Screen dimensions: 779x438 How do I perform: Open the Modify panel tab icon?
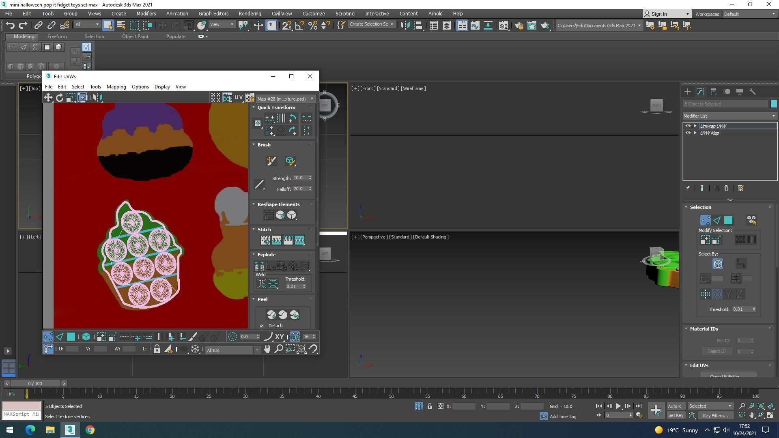[700, 92]
